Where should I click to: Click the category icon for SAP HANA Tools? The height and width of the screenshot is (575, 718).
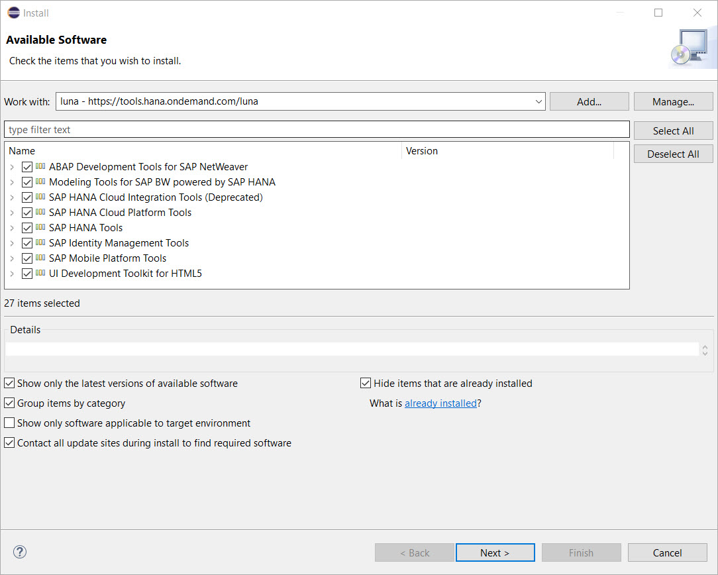tap(40, 227)
